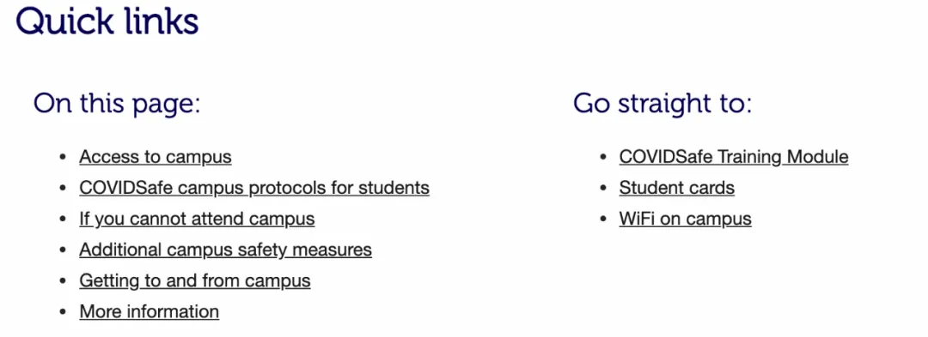The image size is (928, 337).
Task: Click the On this page: subheading
Action: point(117,104)
